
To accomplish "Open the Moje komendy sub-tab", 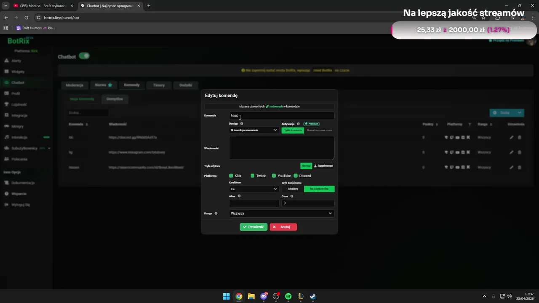I will [82, 99].
